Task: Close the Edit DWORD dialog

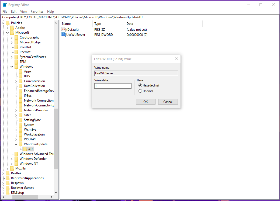Action: 177,59
